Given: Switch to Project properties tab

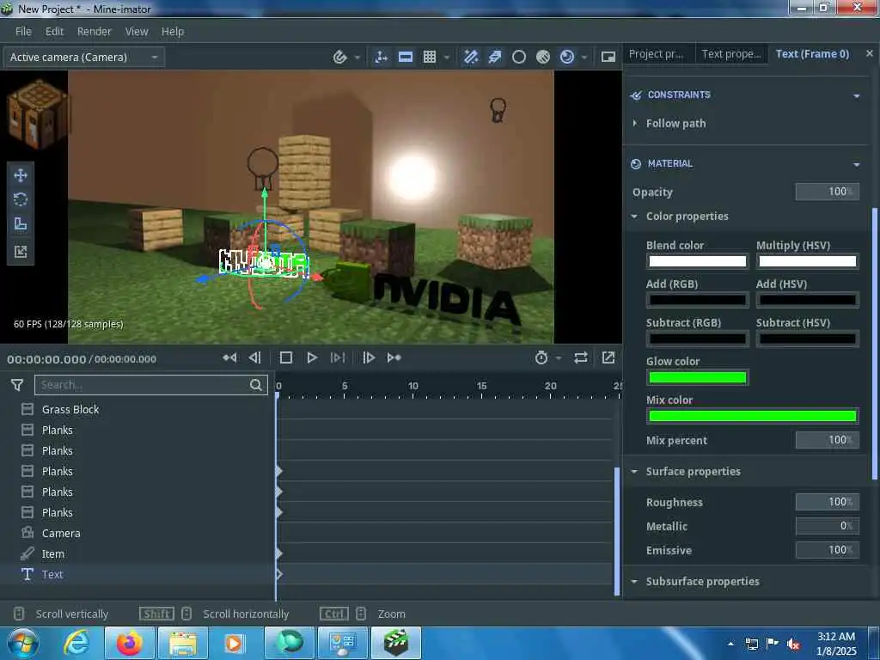Looking at the screenshot, I should (x=657, y=54).
